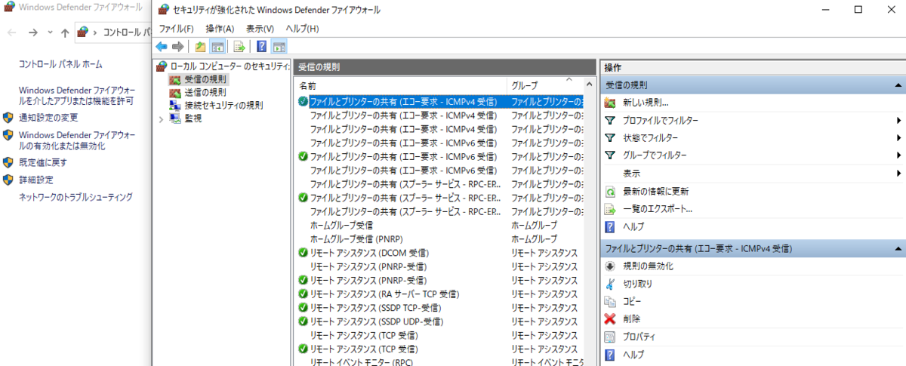This screenshot has height=366, width=906.
Task: Select 接続セキュリティの規則 in the console tree
Action: click(223, 105)
